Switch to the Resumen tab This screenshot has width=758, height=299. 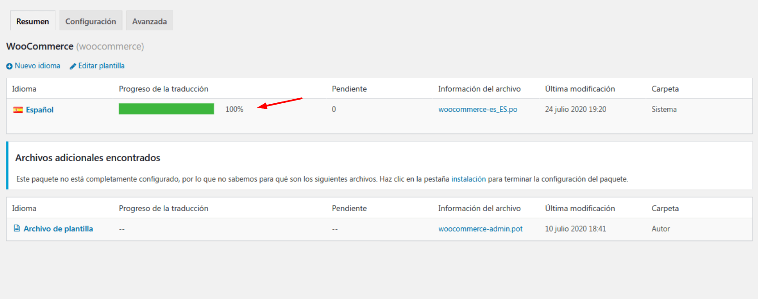point(33,21)
